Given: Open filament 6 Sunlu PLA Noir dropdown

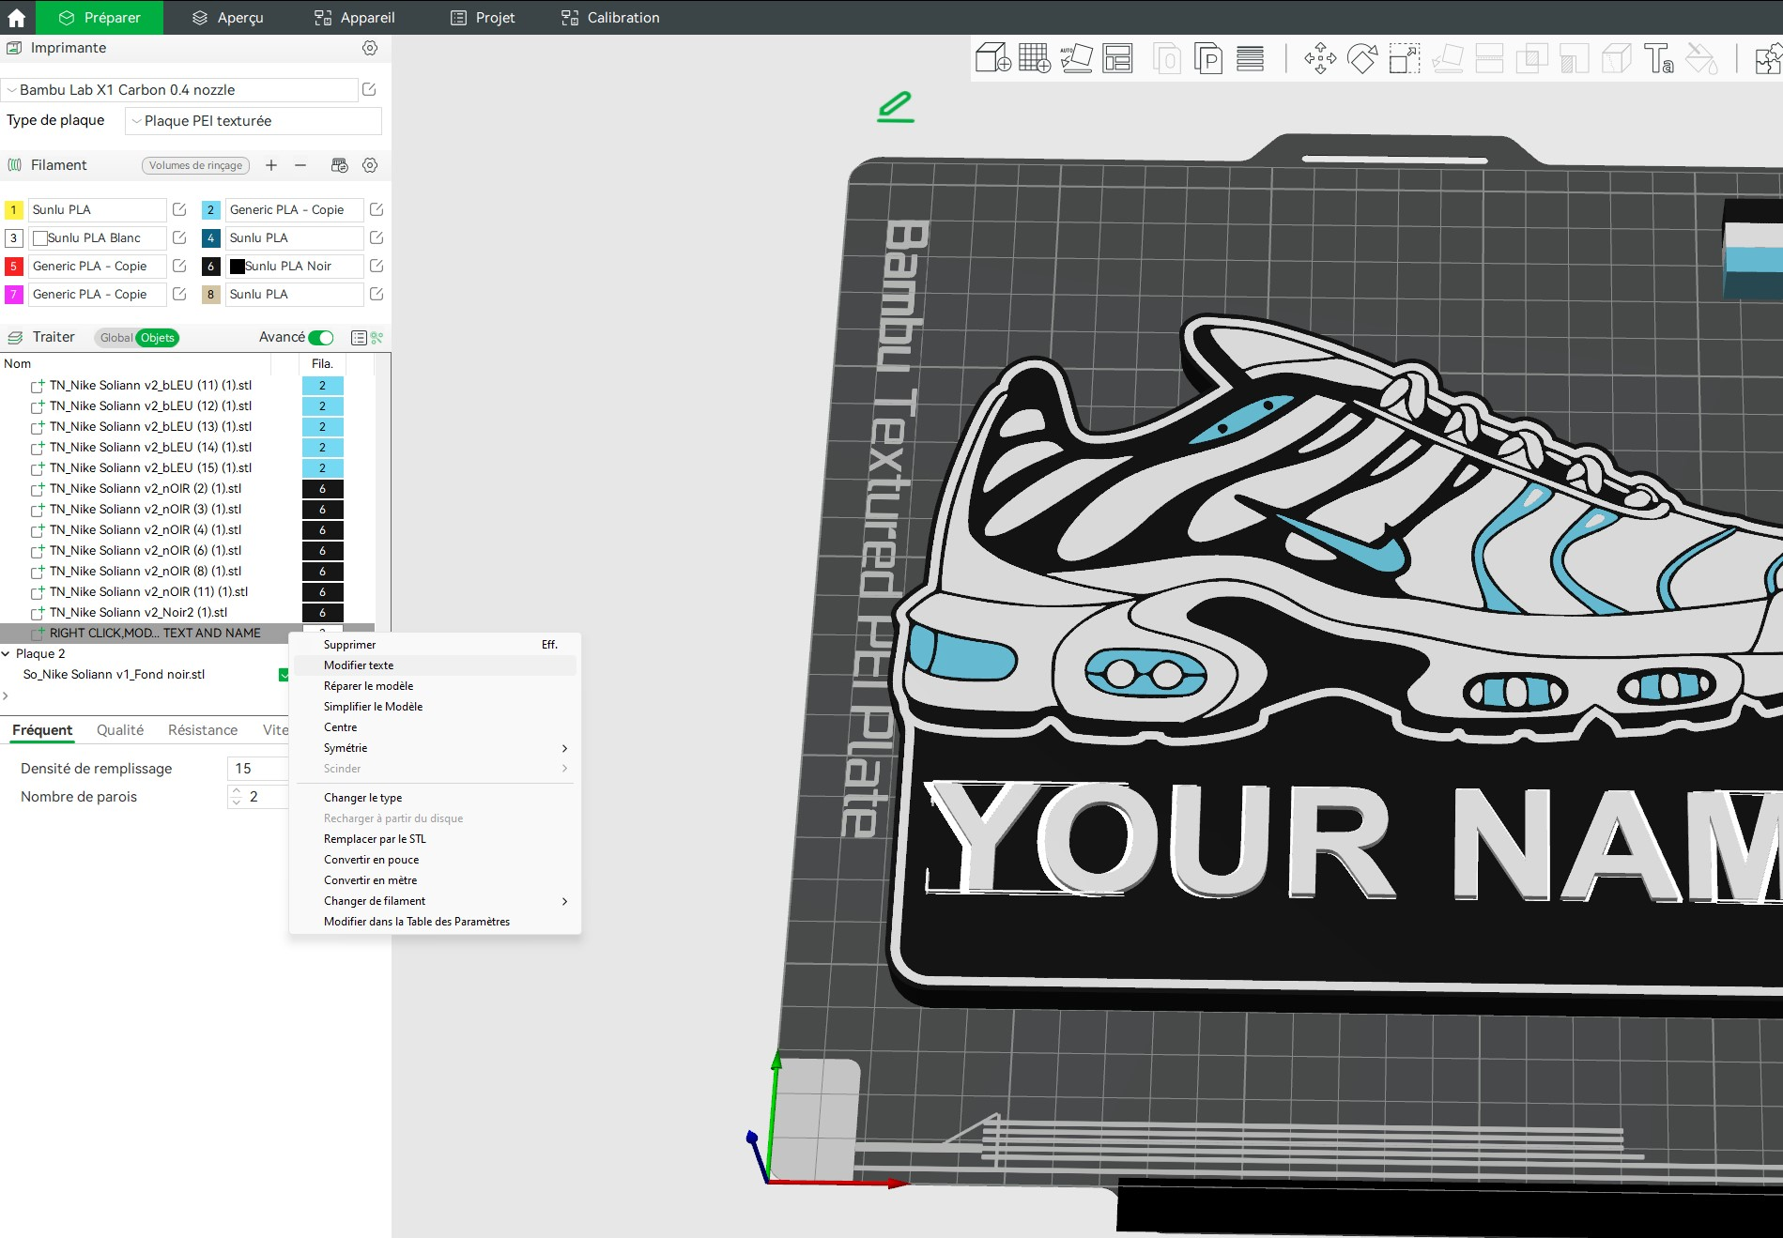Looking at the screenshot, I should pos(294,267).
